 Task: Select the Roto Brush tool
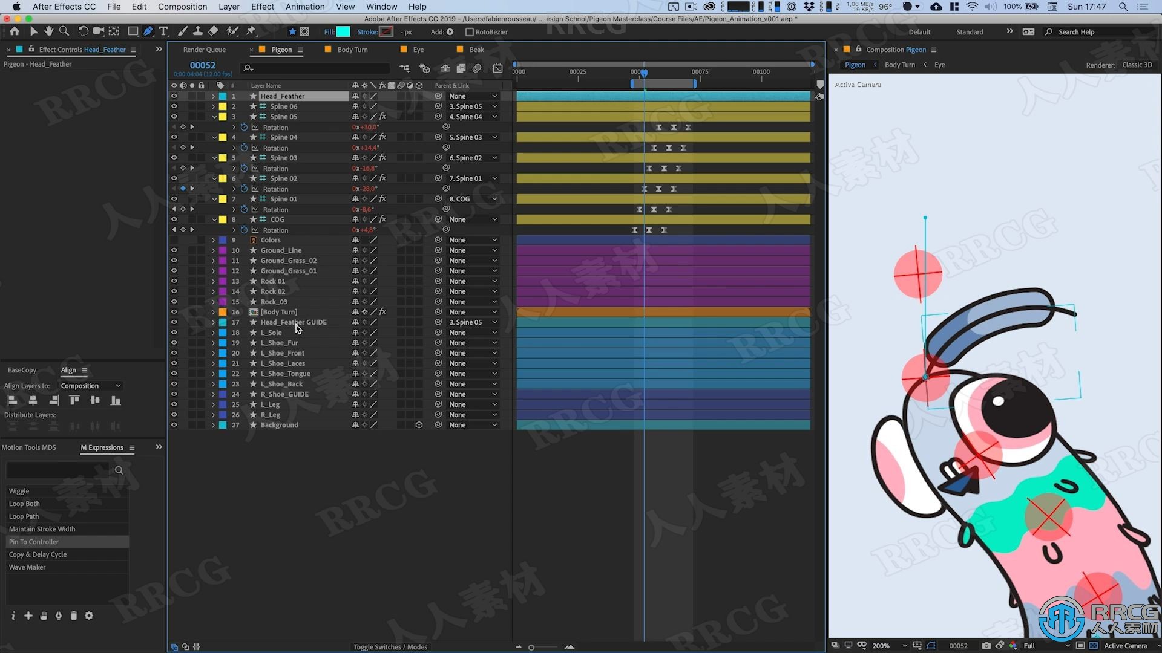point(232,31)
